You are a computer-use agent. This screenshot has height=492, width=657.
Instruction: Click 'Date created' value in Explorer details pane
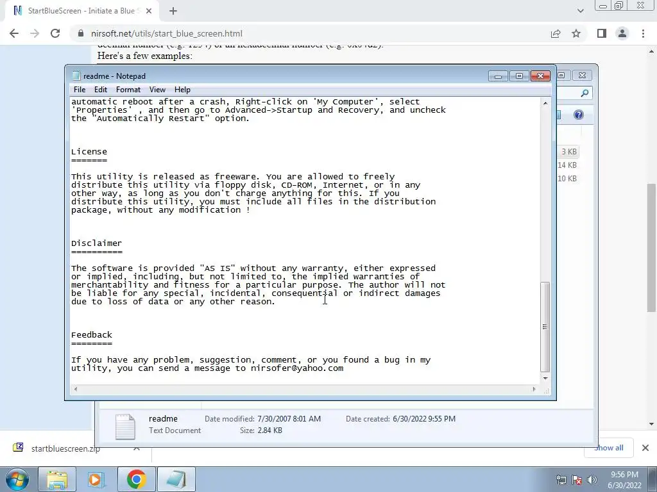[x=424, y=419]
